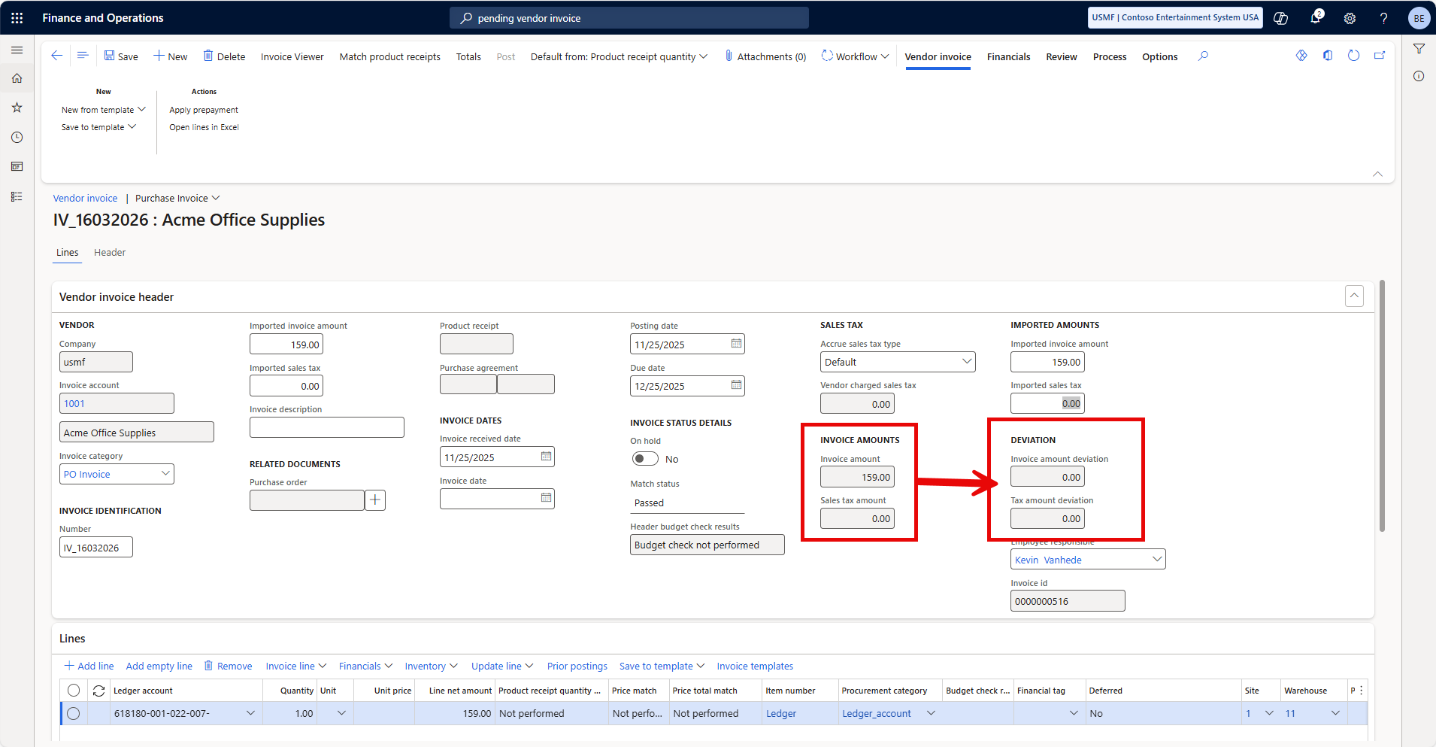This screenshot has width=1436, height=747.
Task: Switch to Review tab
Action: click(x=1061, y=56)
